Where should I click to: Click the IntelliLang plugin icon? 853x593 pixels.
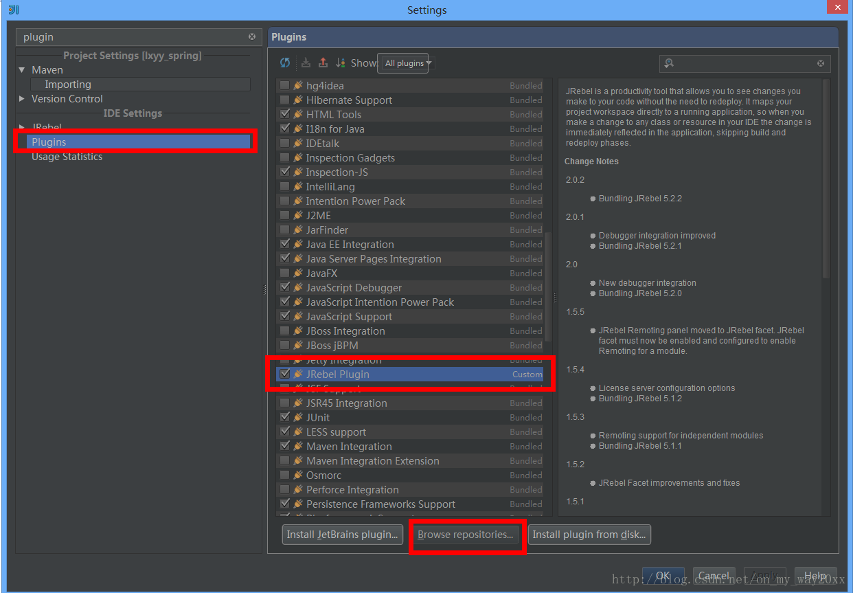click(298, 187)
